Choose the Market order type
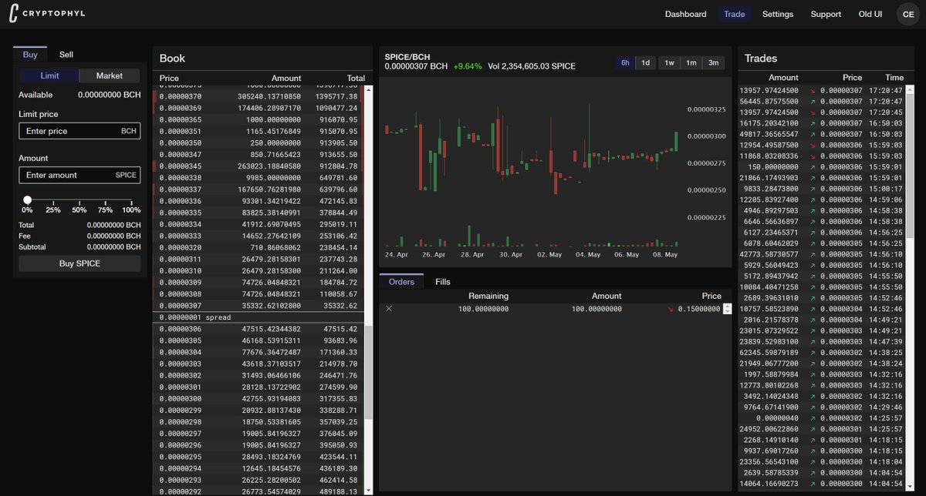Screen dimensions: 926x496 [x=110, y=75]
